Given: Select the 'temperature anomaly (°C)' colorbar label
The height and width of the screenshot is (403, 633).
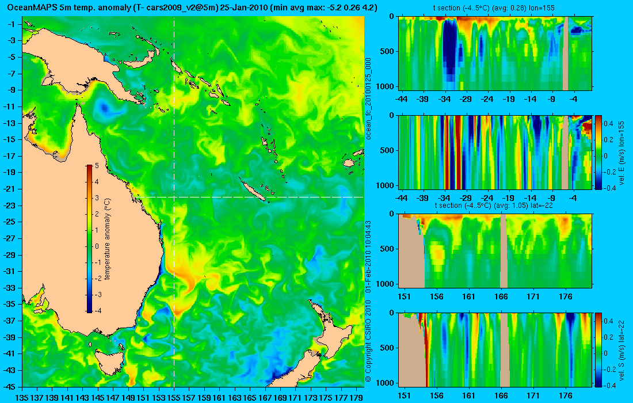Looking at the screenshot, I should click(108, 239).
